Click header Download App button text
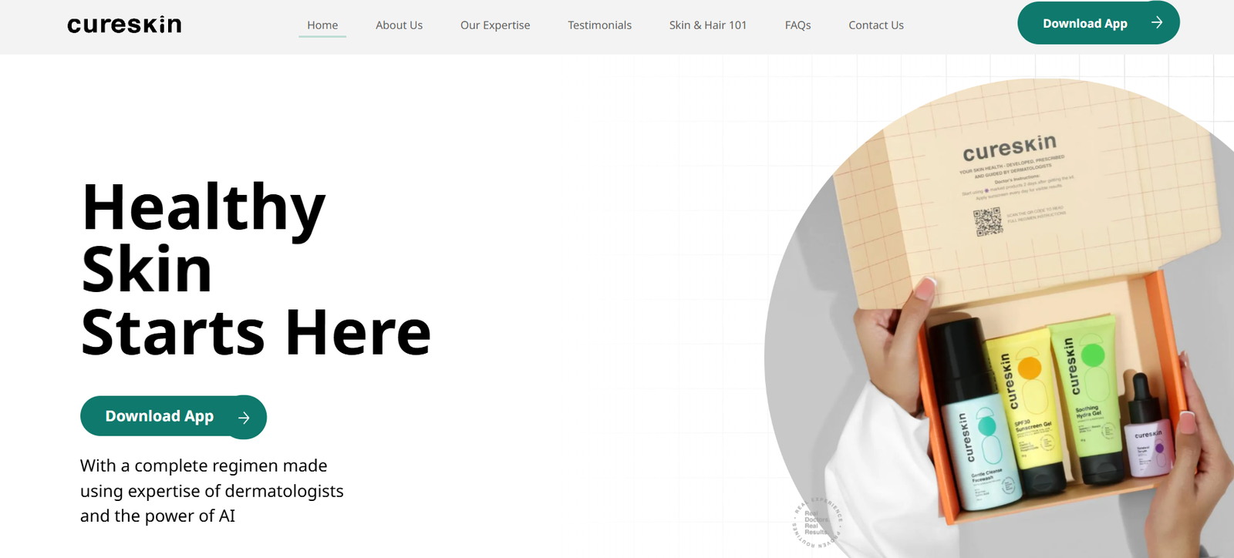This screenshot has height=558, width=1234. 1085,23
